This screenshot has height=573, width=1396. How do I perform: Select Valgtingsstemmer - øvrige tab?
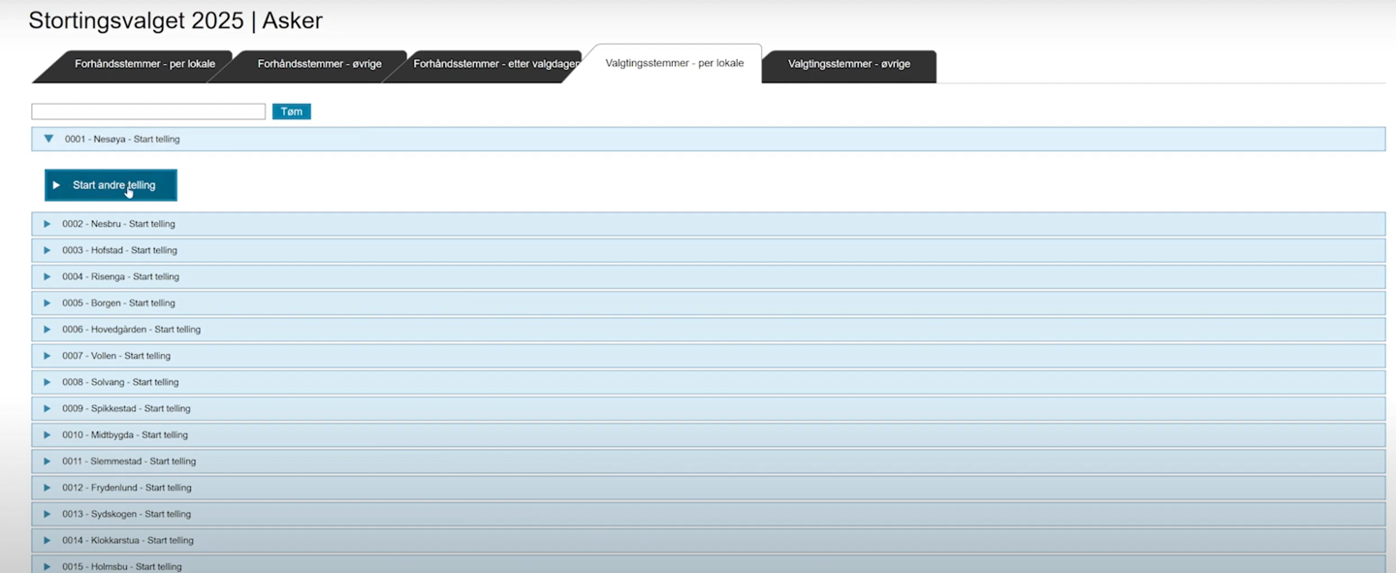848,64
